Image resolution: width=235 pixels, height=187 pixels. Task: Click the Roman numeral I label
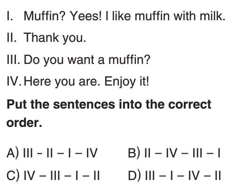[x=10, y=16]
